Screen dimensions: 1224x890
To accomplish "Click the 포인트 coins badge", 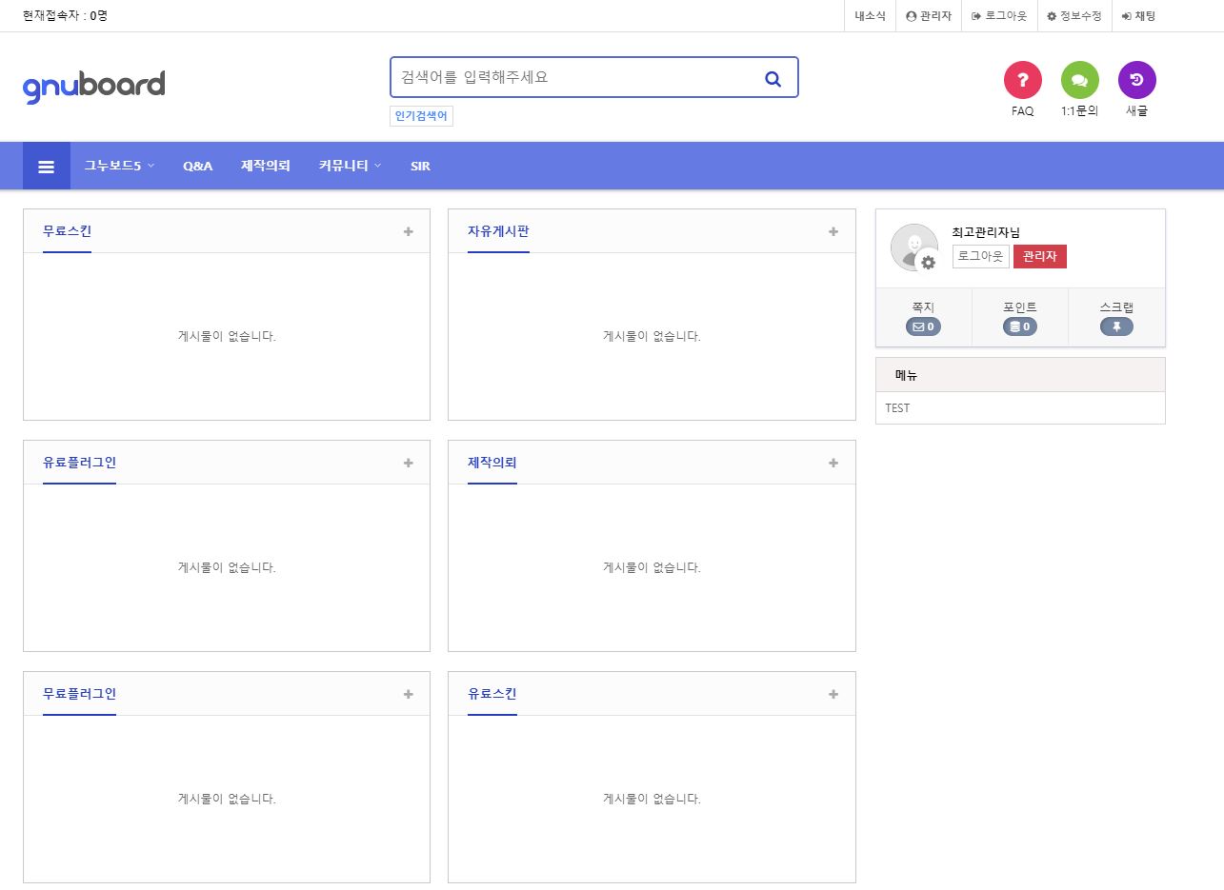I will click(1019, 326).
